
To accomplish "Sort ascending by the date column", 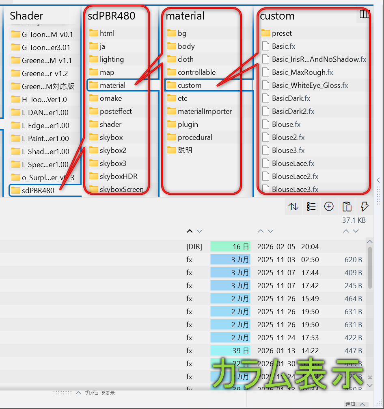I will coord(261,231).
